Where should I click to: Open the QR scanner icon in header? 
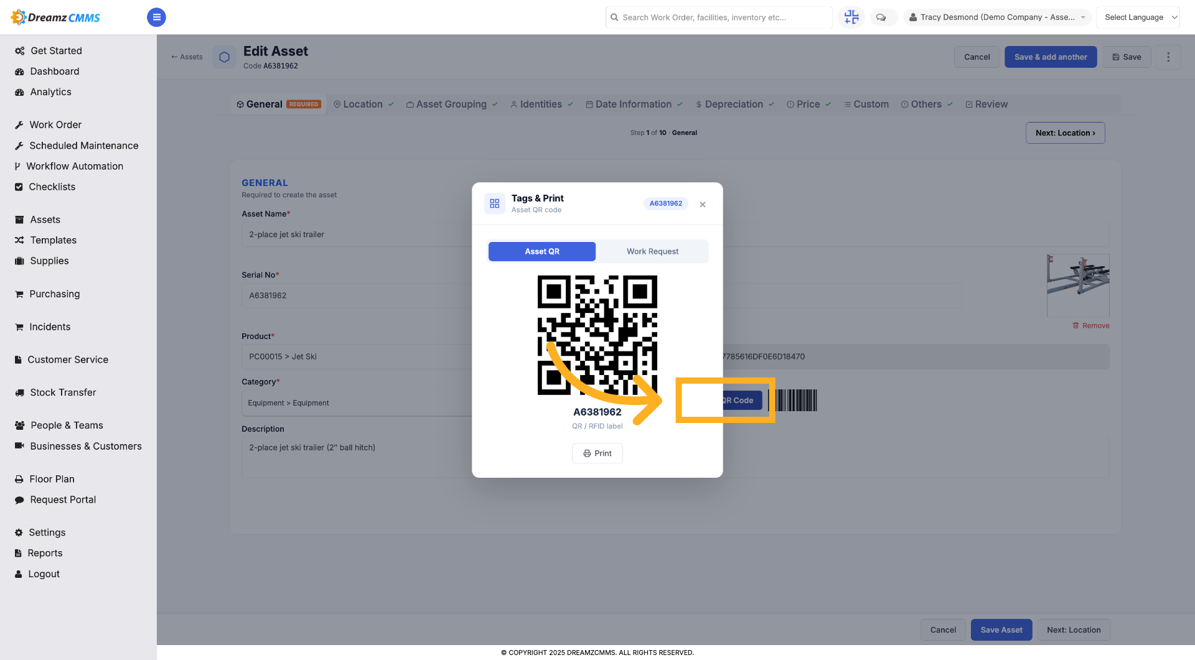pos(851,17)
